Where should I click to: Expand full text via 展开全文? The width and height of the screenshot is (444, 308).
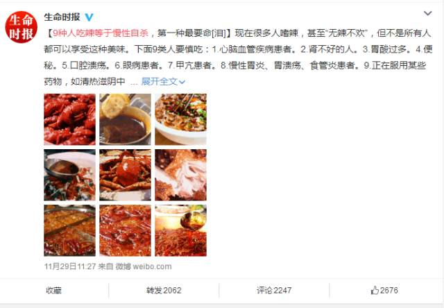163,82
